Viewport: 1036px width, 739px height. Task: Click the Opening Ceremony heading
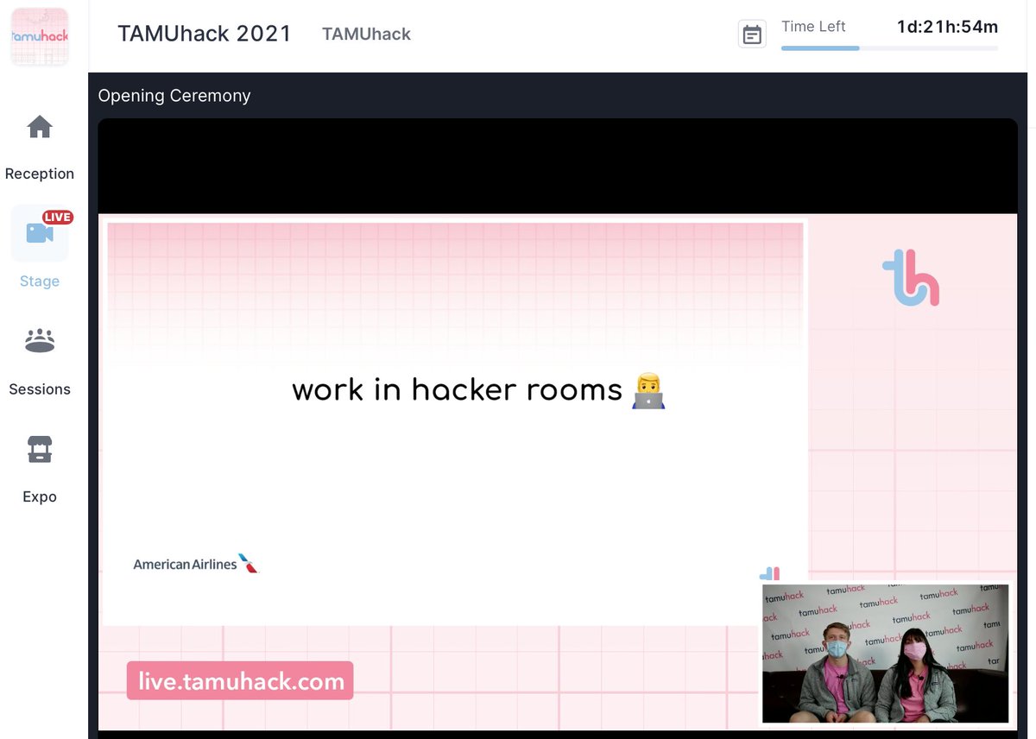click(x=174, y=96)
